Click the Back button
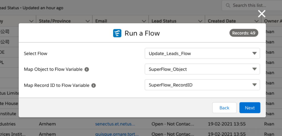Image resolution: width=282 pixels, height=136 pixels. coord(224,108)
